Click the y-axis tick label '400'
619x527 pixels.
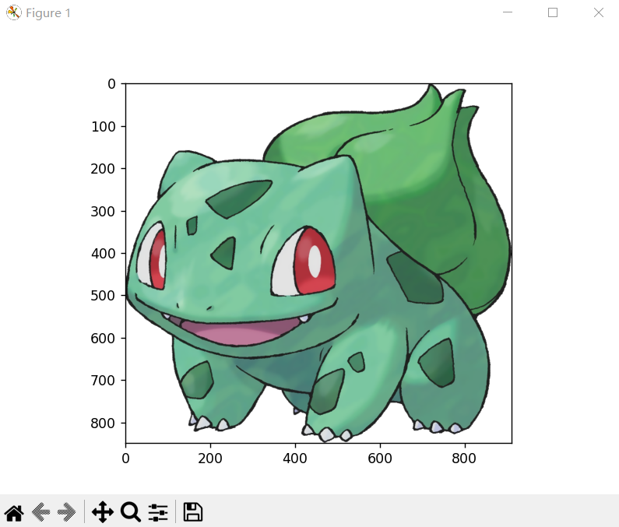click(103, 254)
